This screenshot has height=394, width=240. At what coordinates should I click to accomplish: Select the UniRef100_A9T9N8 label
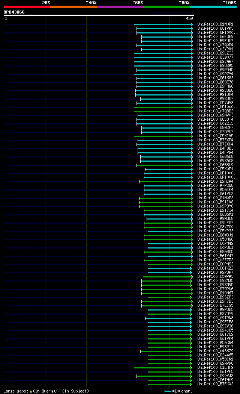(x=215, y=318)
